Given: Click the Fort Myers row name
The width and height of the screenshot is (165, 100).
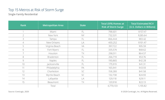Looking at the screenshot, I should 53,50.
